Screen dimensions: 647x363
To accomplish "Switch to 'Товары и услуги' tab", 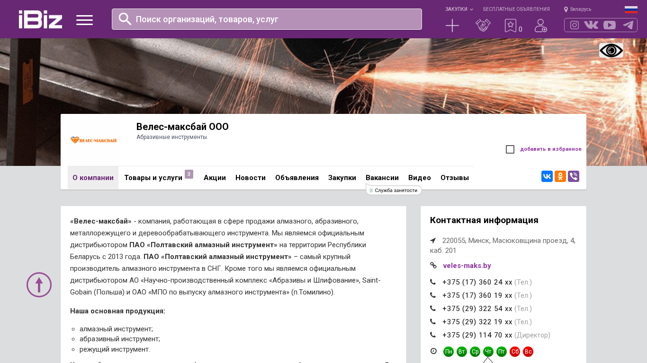I will pyautogui.click(x=153, y=178).
